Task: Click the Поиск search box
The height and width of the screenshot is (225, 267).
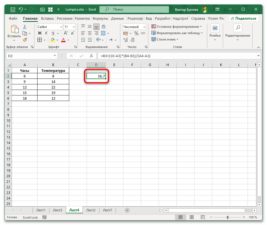Action: pos(134,9)
